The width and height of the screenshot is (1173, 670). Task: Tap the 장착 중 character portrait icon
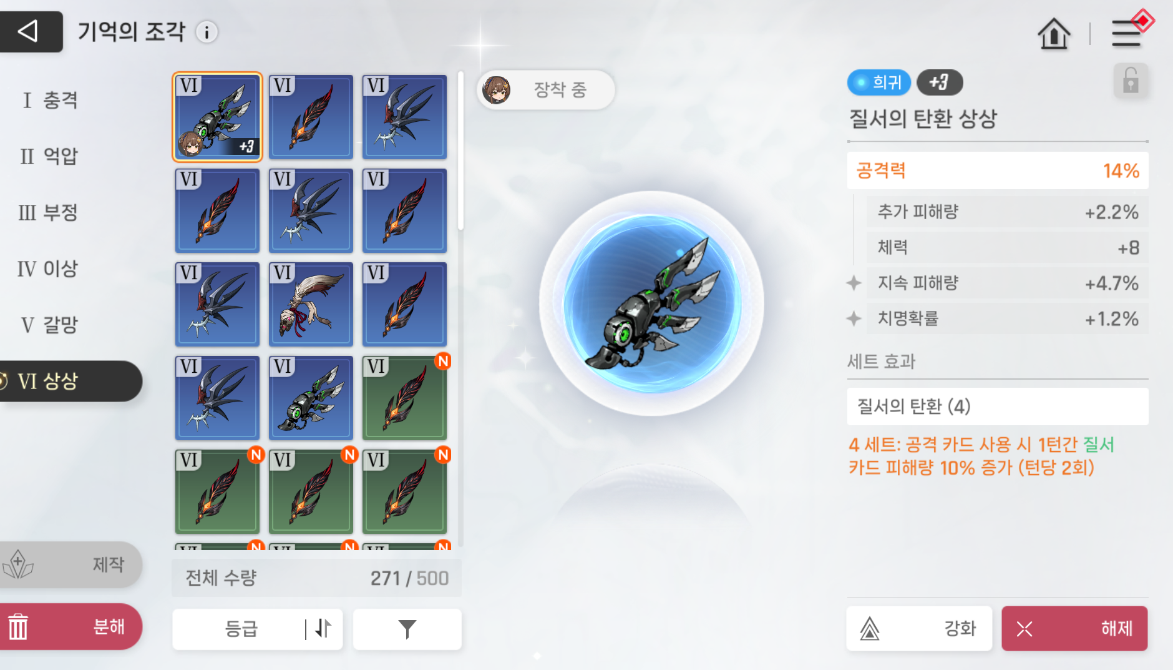coord(497,90)
